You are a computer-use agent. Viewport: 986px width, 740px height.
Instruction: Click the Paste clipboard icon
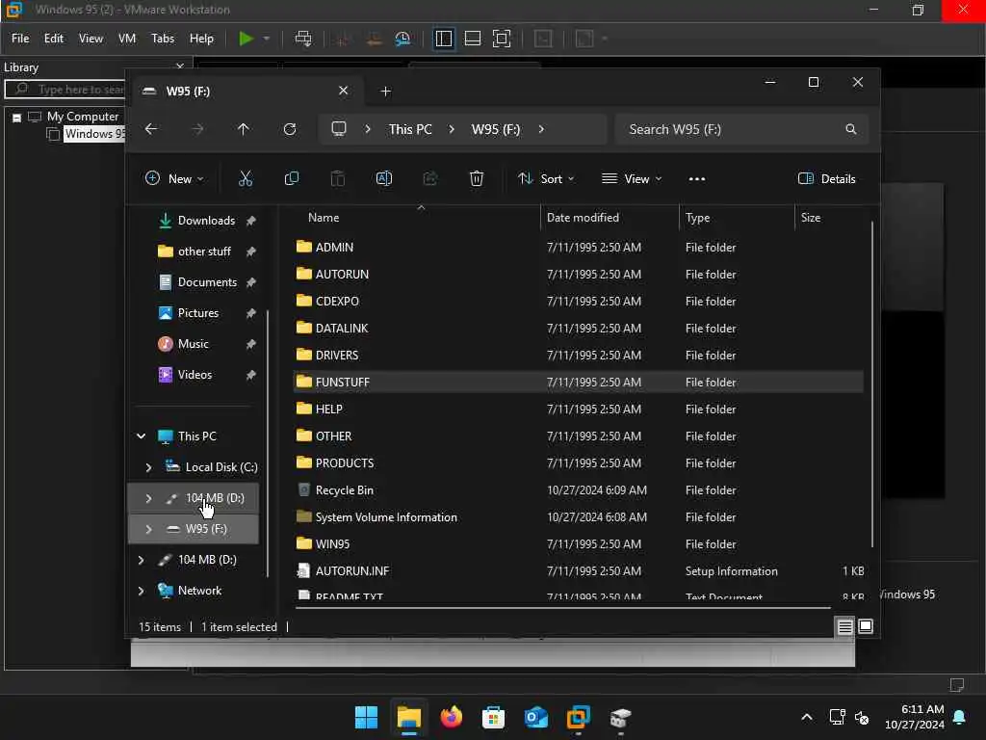tap(338, 178)
